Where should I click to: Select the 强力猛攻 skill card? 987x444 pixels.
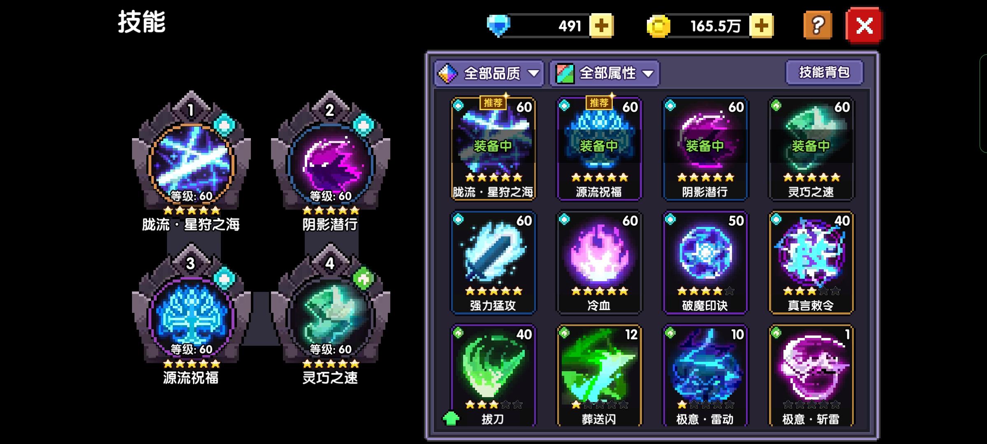493,263
